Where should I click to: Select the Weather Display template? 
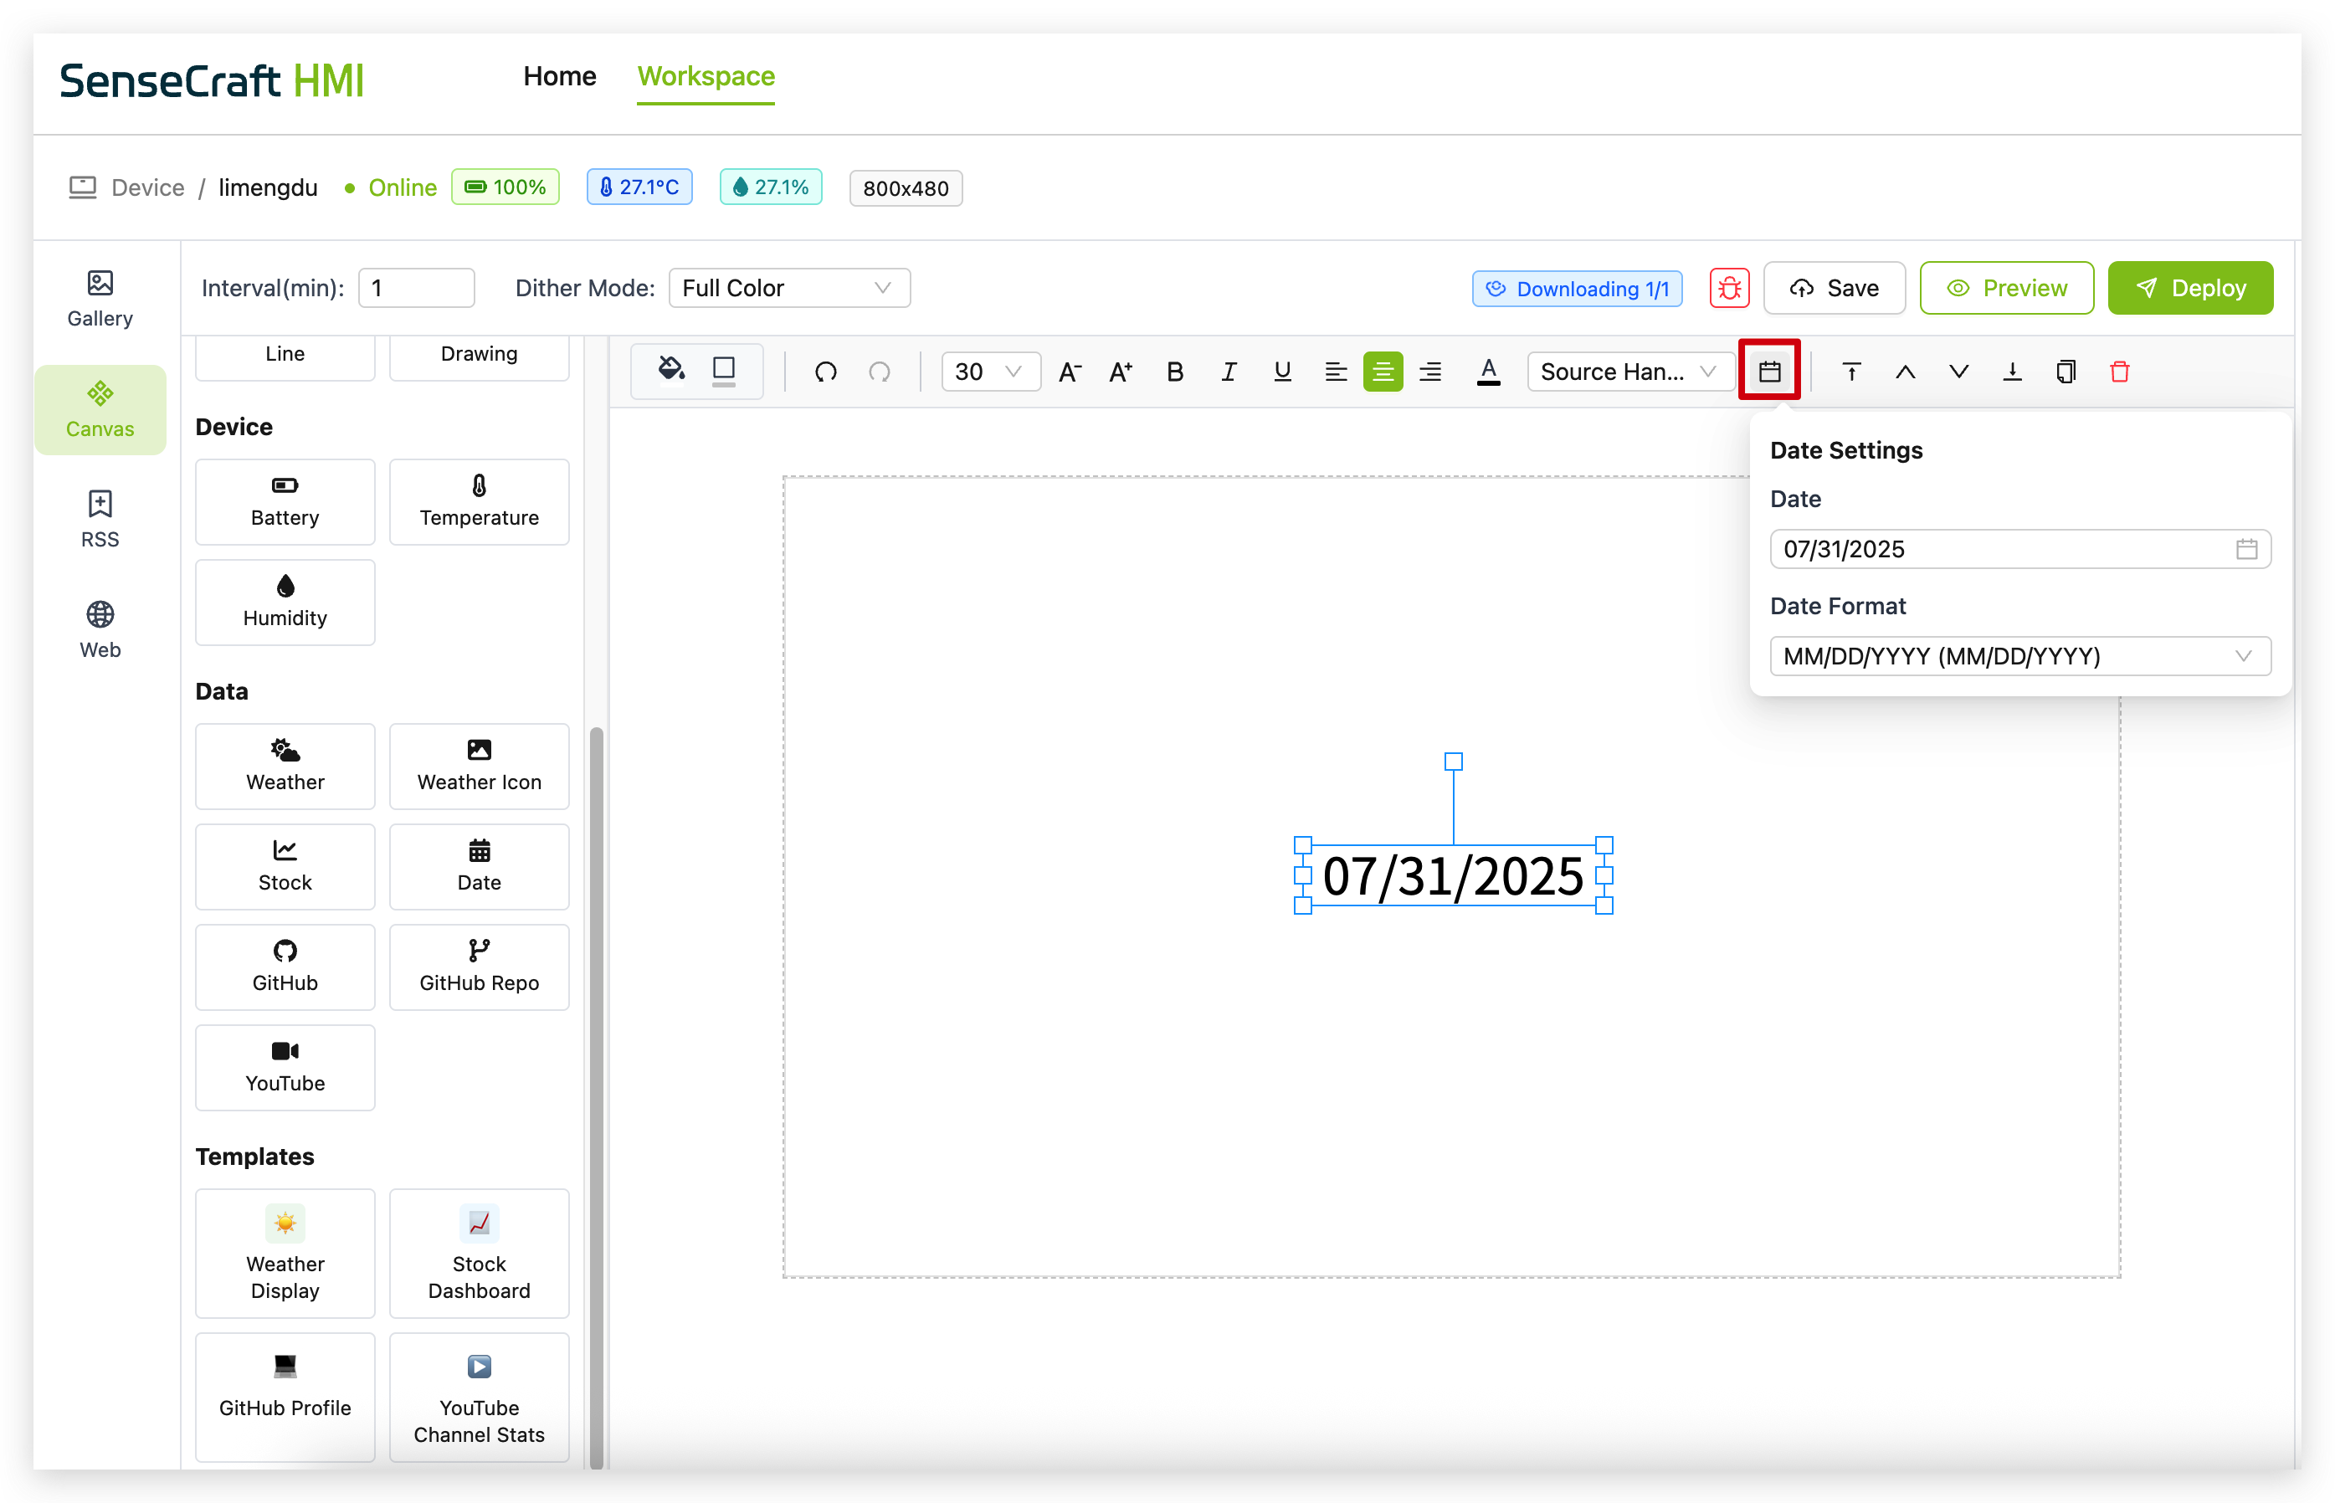(x=285, y=1253)
